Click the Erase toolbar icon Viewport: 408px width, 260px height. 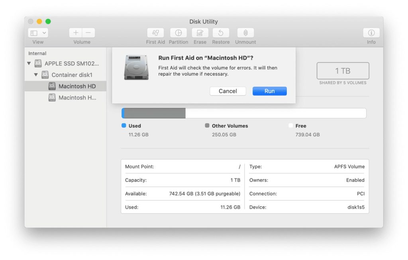[x=200, y=33]
